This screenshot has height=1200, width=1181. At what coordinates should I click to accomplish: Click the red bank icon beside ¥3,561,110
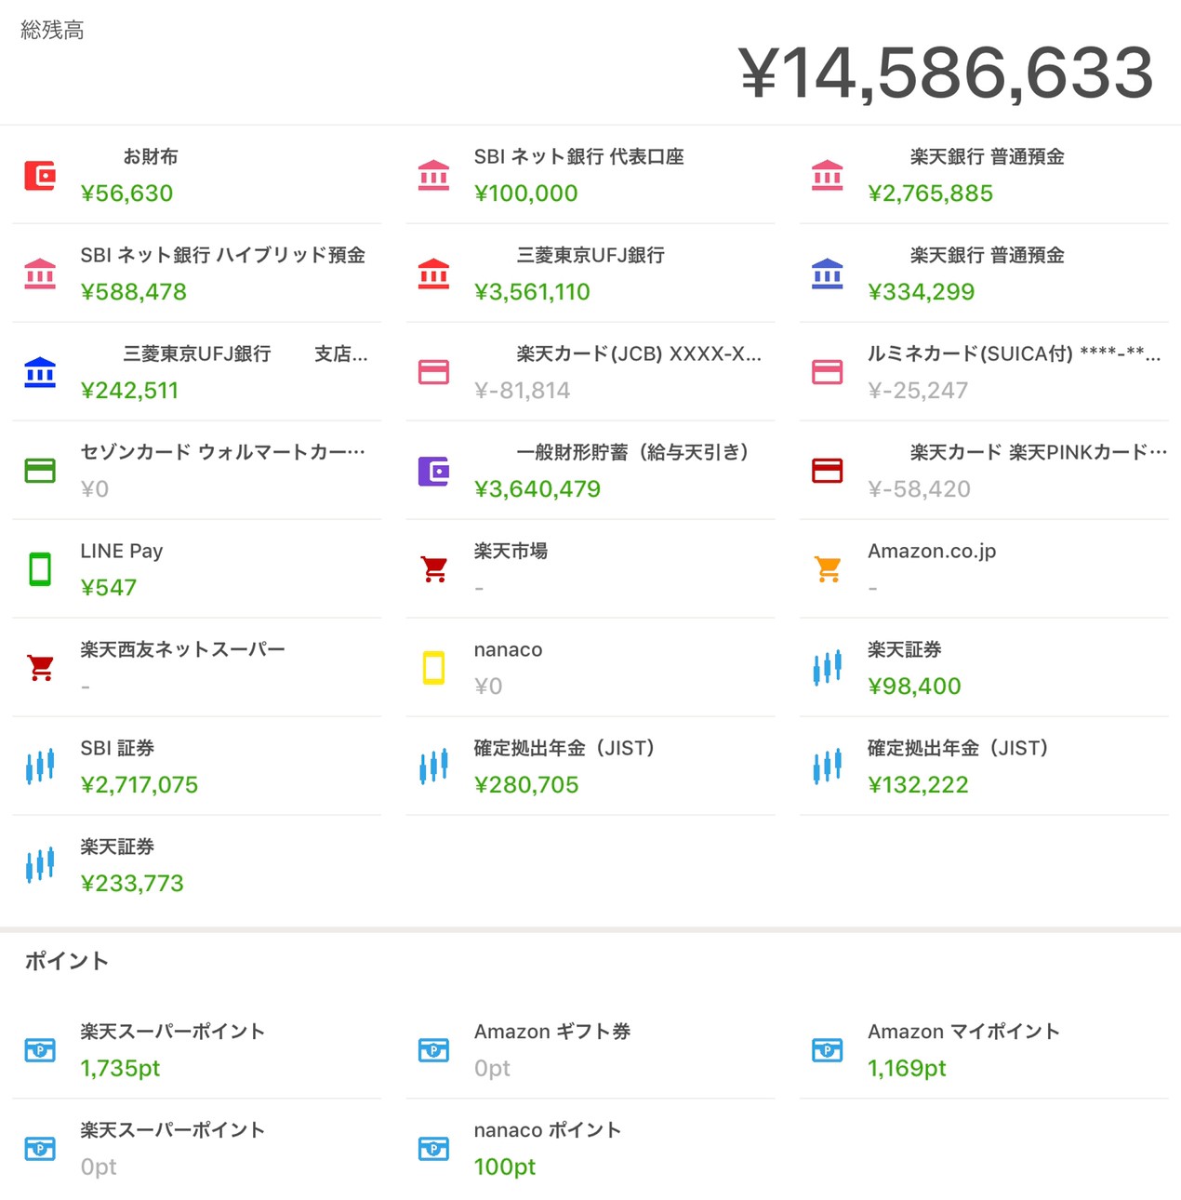click(x=433, y=273)
